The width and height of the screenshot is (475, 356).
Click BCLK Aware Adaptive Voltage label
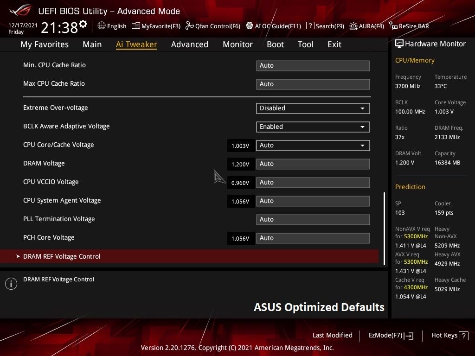point(66,126)
